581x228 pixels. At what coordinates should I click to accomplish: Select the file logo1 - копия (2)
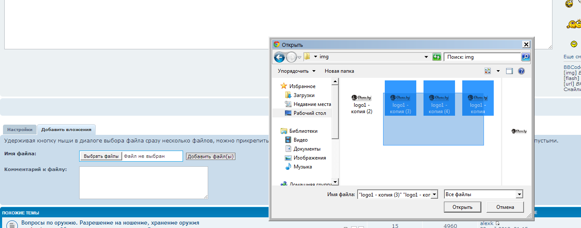point(363,103)
